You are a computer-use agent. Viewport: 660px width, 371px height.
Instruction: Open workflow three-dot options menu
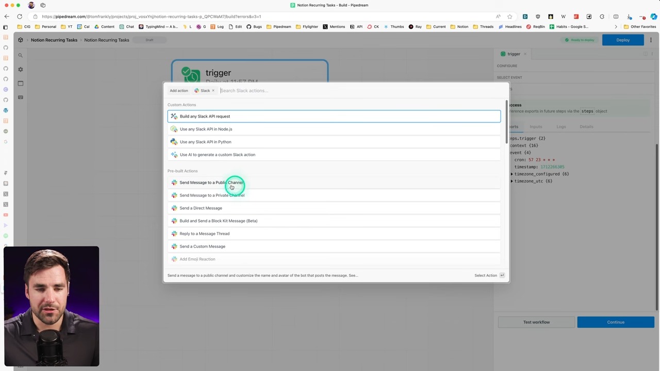(x=651, y=40)
